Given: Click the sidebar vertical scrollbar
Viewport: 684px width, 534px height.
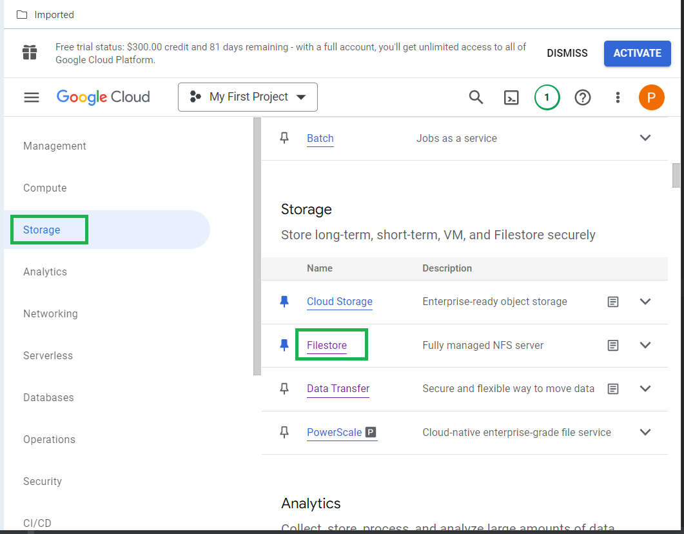Looking at the screenshot, I should [257, 246].
